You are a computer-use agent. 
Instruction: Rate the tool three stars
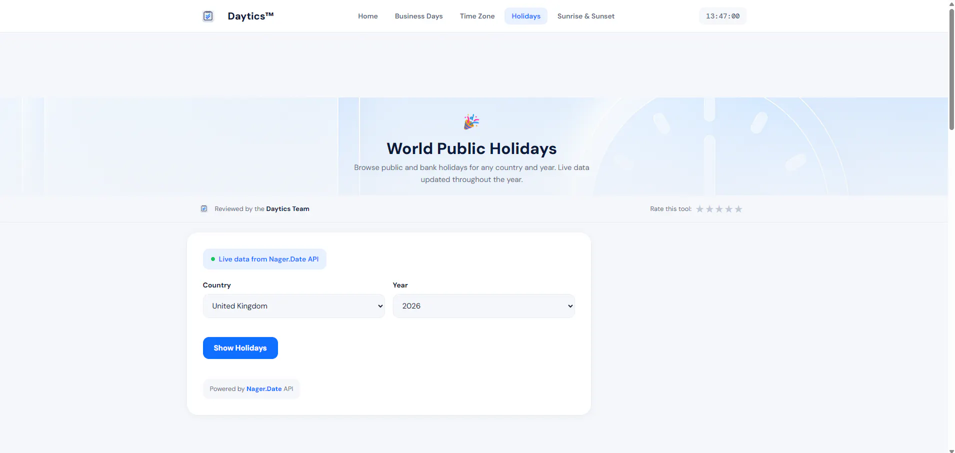(x=719, y=209)
